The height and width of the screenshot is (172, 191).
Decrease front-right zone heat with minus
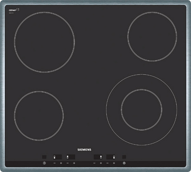point(107,163)
